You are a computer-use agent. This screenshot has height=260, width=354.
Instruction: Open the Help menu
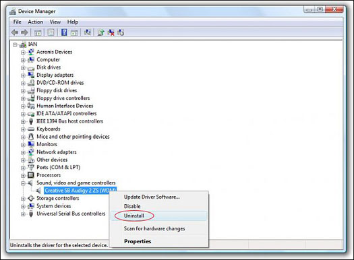tap(73, 22)
